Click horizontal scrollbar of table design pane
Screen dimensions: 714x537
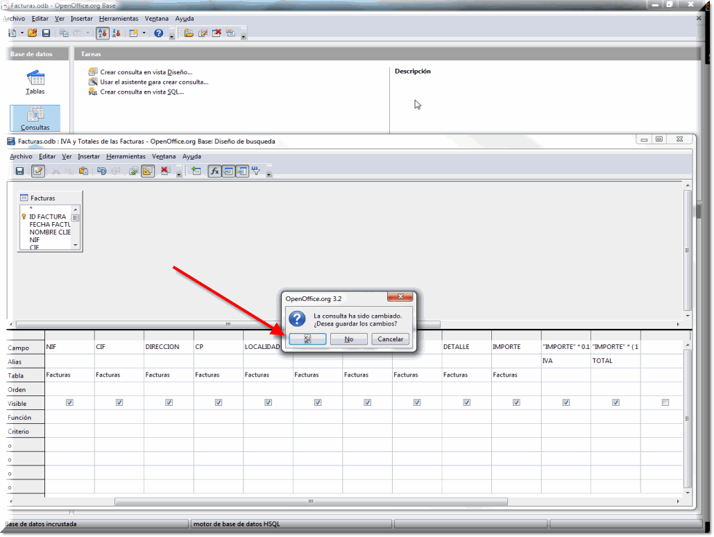[x=228, y=324]
